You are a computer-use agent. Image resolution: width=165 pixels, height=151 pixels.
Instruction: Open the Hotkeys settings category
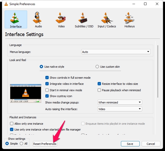point(129,20)
